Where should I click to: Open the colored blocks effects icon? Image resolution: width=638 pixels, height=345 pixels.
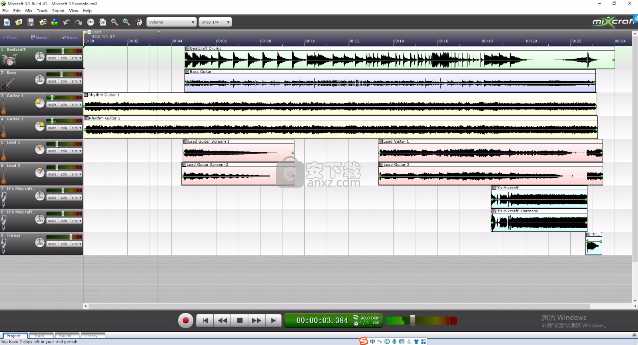[x=55, y=22]
